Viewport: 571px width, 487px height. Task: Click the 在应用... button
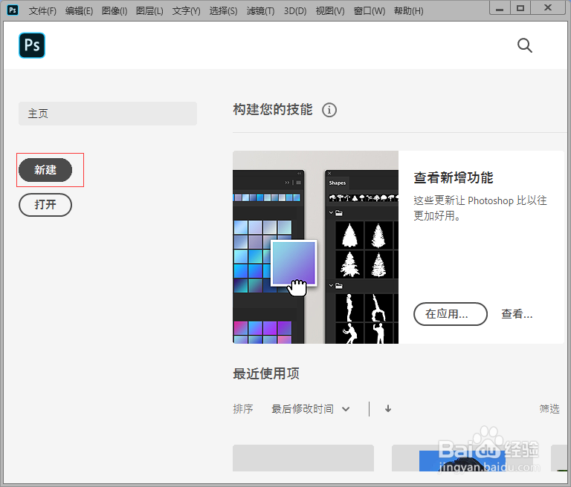tap(451, 314)
